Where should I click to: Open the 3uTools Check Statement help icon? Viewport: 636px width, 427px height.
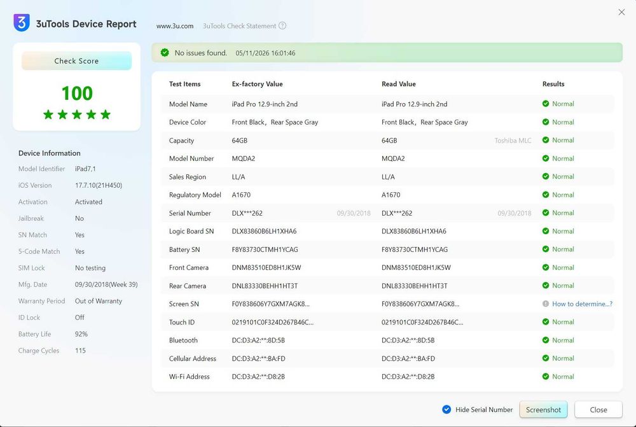282,25
